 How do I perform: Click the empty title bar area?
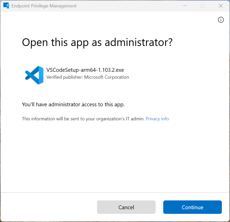tap(128, 6)
